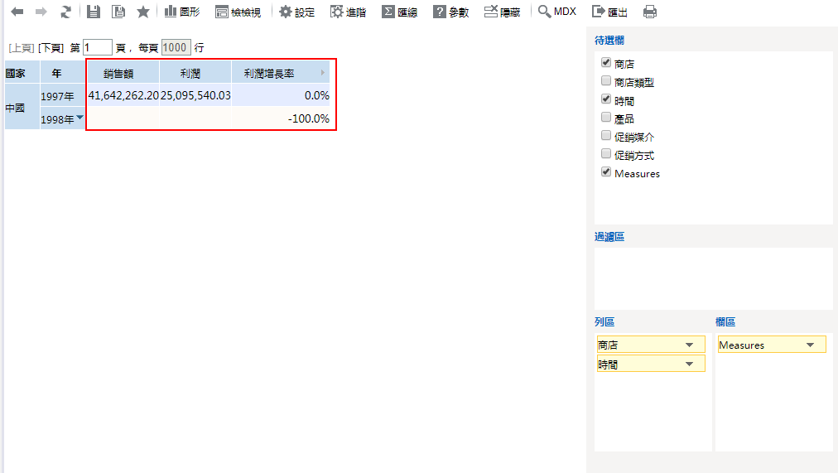The width and height of the screenshot is (838, 473).
Task: Open the 設定 settings gear
Action: tap(296, 12)
